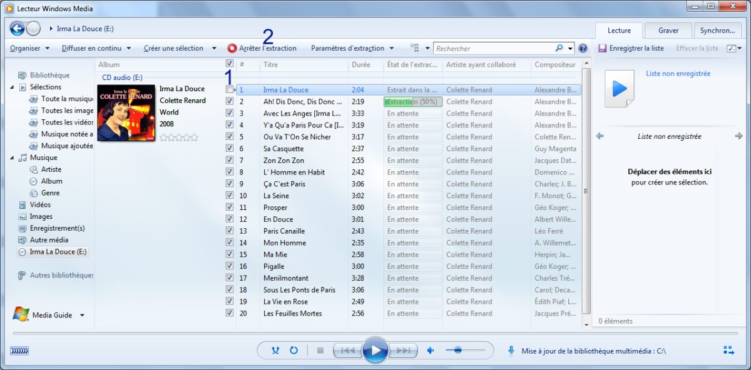Click the Stop playback button
Screen dimensions: 751x370
coord(320,351)
